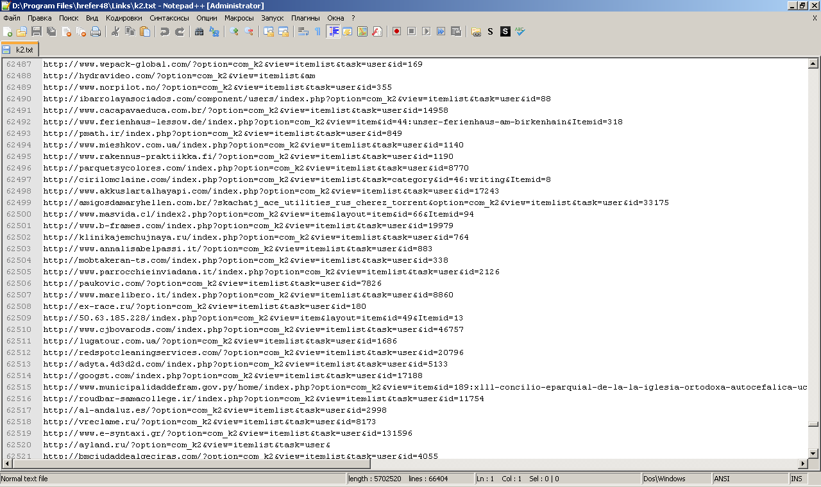
Task: Run the ABC spell check icon
Action: click(x=520, y=31)
